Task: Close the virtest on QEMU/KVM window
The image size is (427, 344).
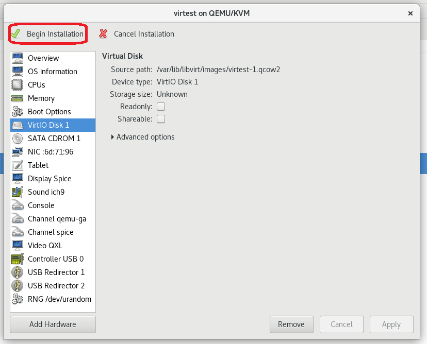Action: tap(410, 13)
